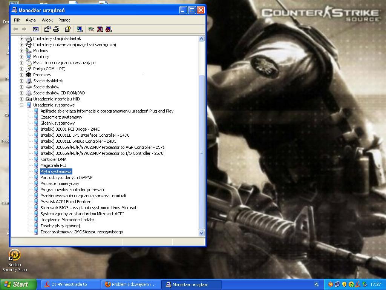
Task: Click the scrollbar up arrow in device list
Action: tap(202, 39)
